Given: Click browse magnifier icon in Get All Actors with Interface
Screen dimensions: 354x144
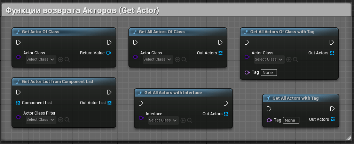Looking at the screenshot, I should click(x=190, y=120).
